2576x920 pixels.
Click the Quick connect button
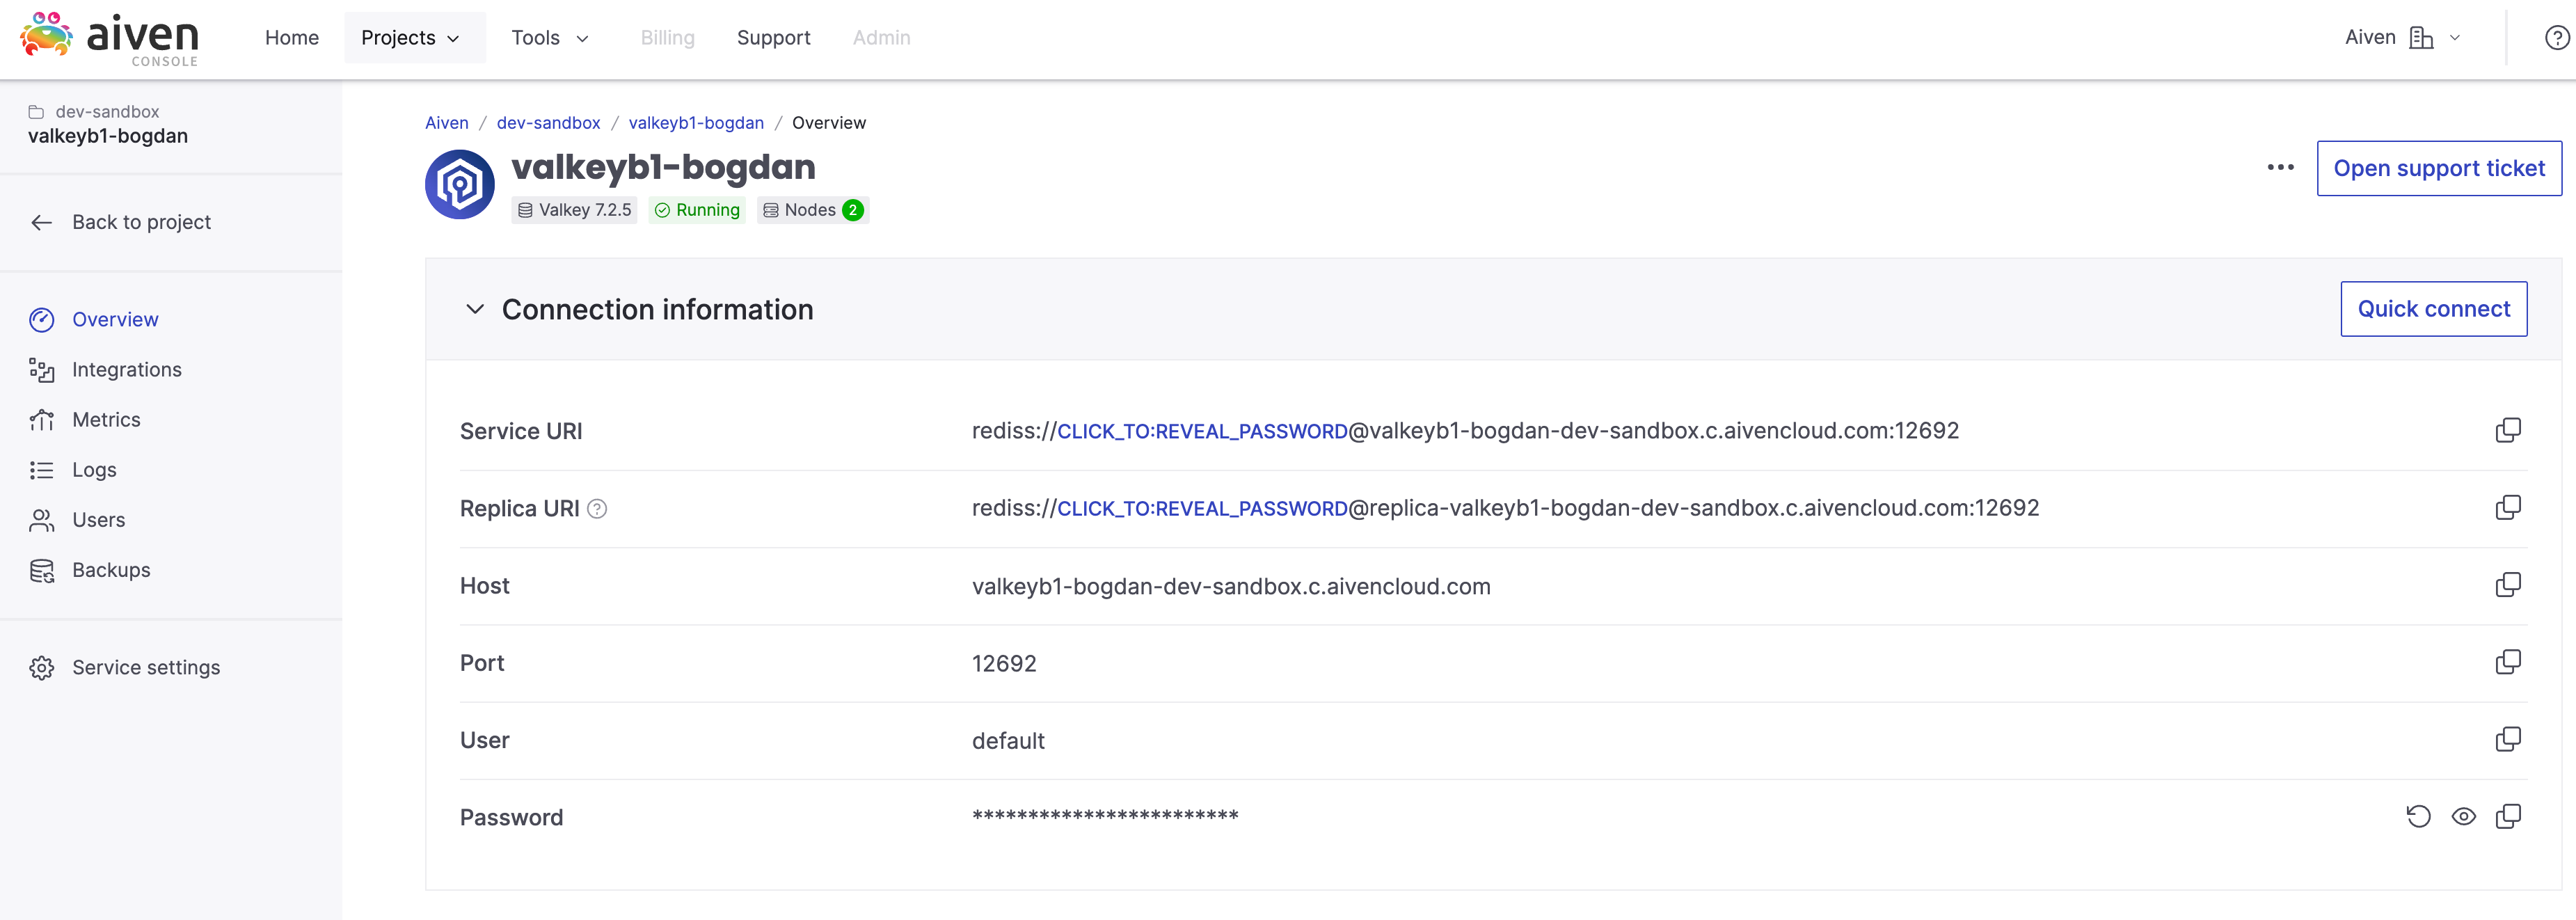(x=2433, y=309)
